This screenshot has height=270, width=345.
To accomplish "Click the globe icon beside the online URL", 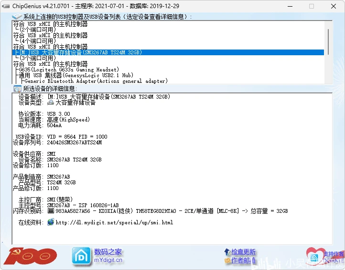I will coord(51,222).
